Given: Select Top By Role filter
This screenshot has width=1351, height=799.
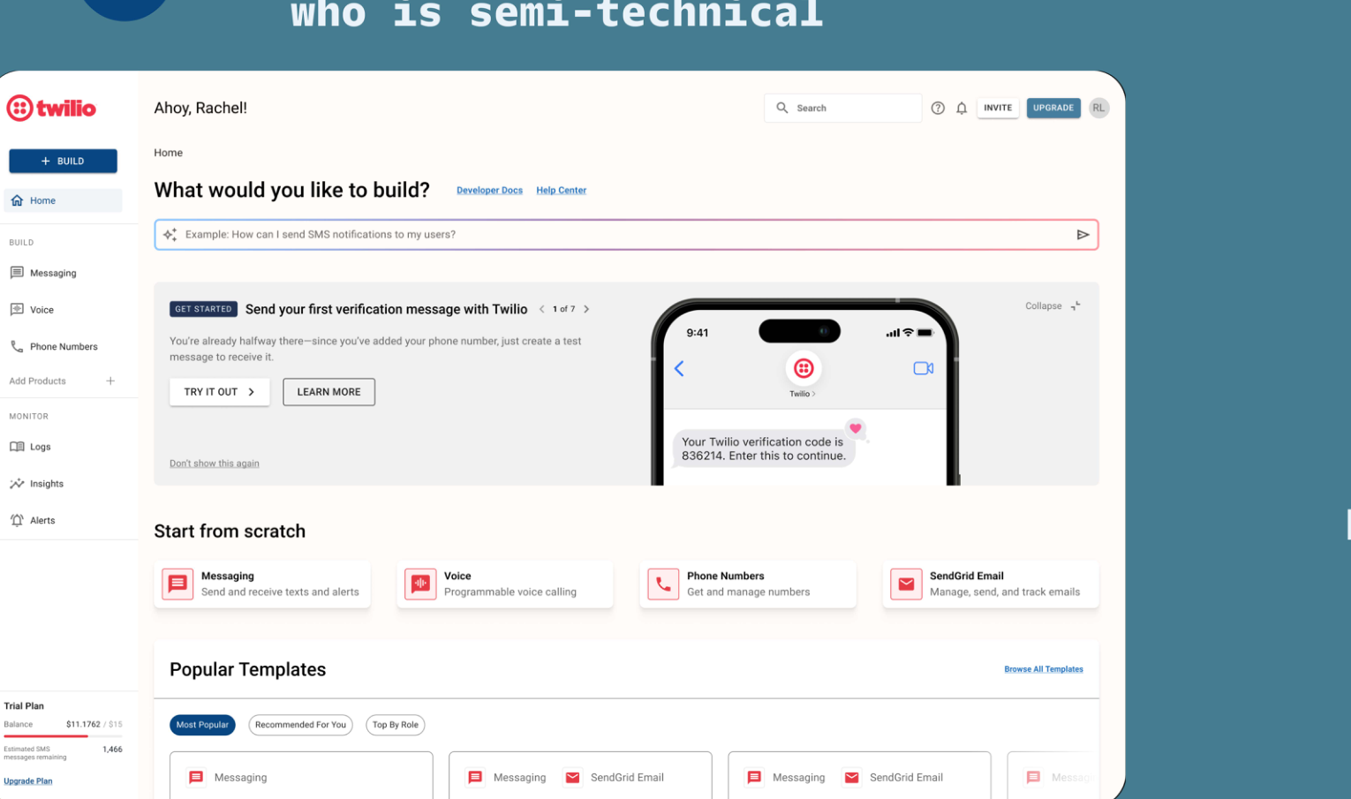Looking at the screenshot, I should pos(396,725).
